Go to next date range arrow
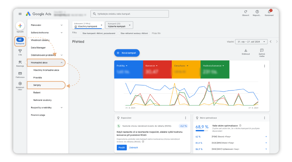 [277, 42]
